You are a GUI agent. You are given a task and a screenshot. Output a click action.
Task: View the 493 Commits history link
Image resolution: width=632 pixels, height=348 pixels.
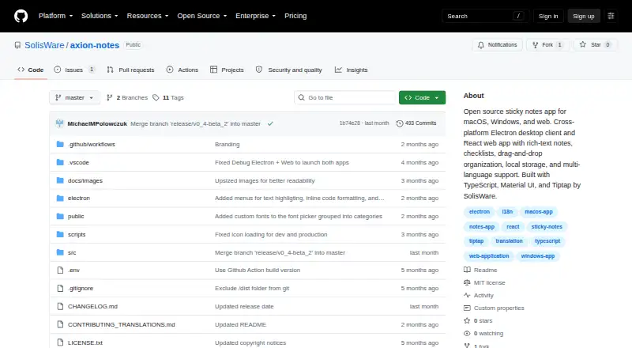click(x=416, y=123)
